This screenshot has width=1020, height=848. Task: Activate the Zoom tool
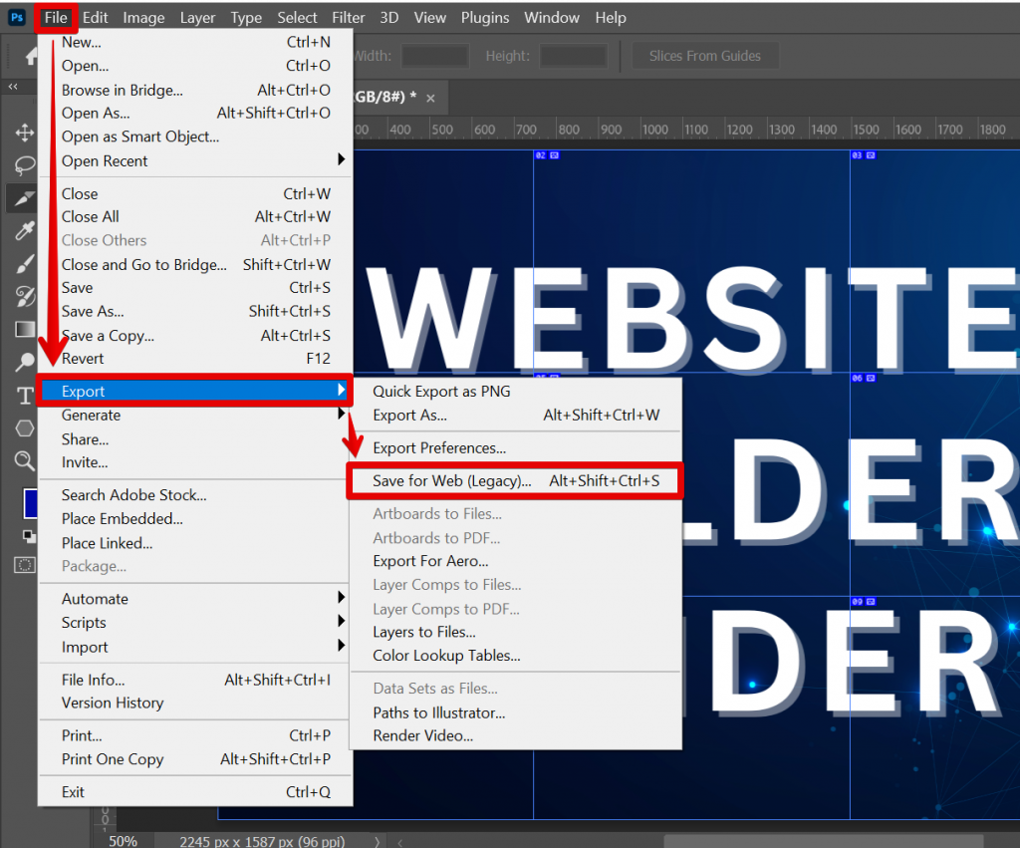[22, 458]
